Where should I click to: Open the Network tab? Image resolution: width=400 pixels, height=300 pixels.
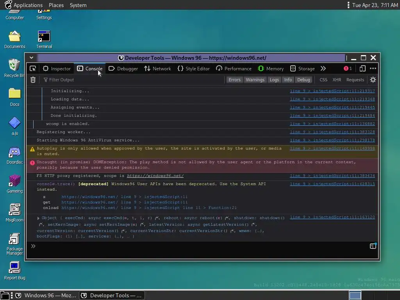pyautogui.click(x=157, y=68)
